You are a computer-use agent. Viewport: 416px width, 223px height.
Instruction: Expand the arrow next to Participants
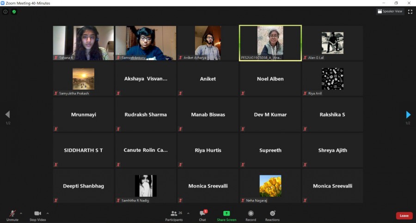188,213
